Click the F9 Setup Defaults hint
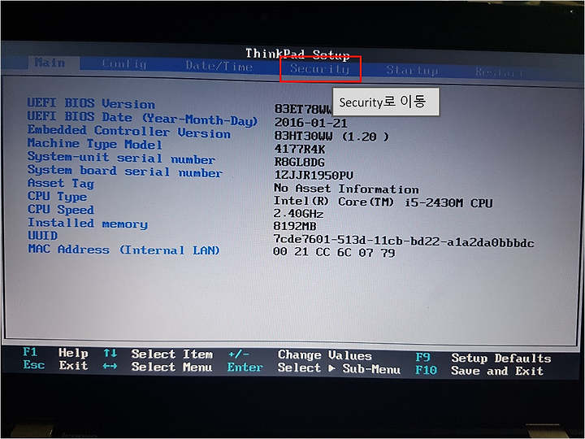The image size is (585, 439). tap(483, 358)
